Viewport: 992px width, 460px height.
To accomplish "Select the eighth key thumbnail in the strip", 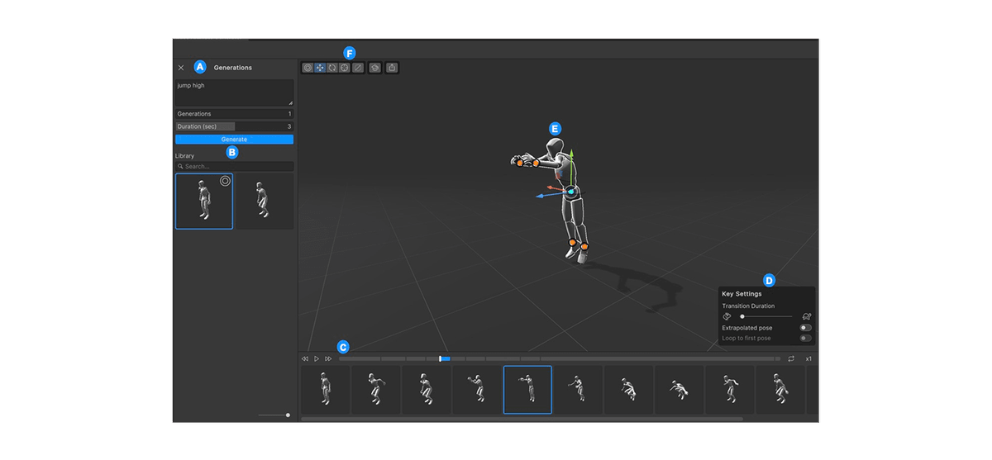I will pyautogui.click(x=679, y=390).
